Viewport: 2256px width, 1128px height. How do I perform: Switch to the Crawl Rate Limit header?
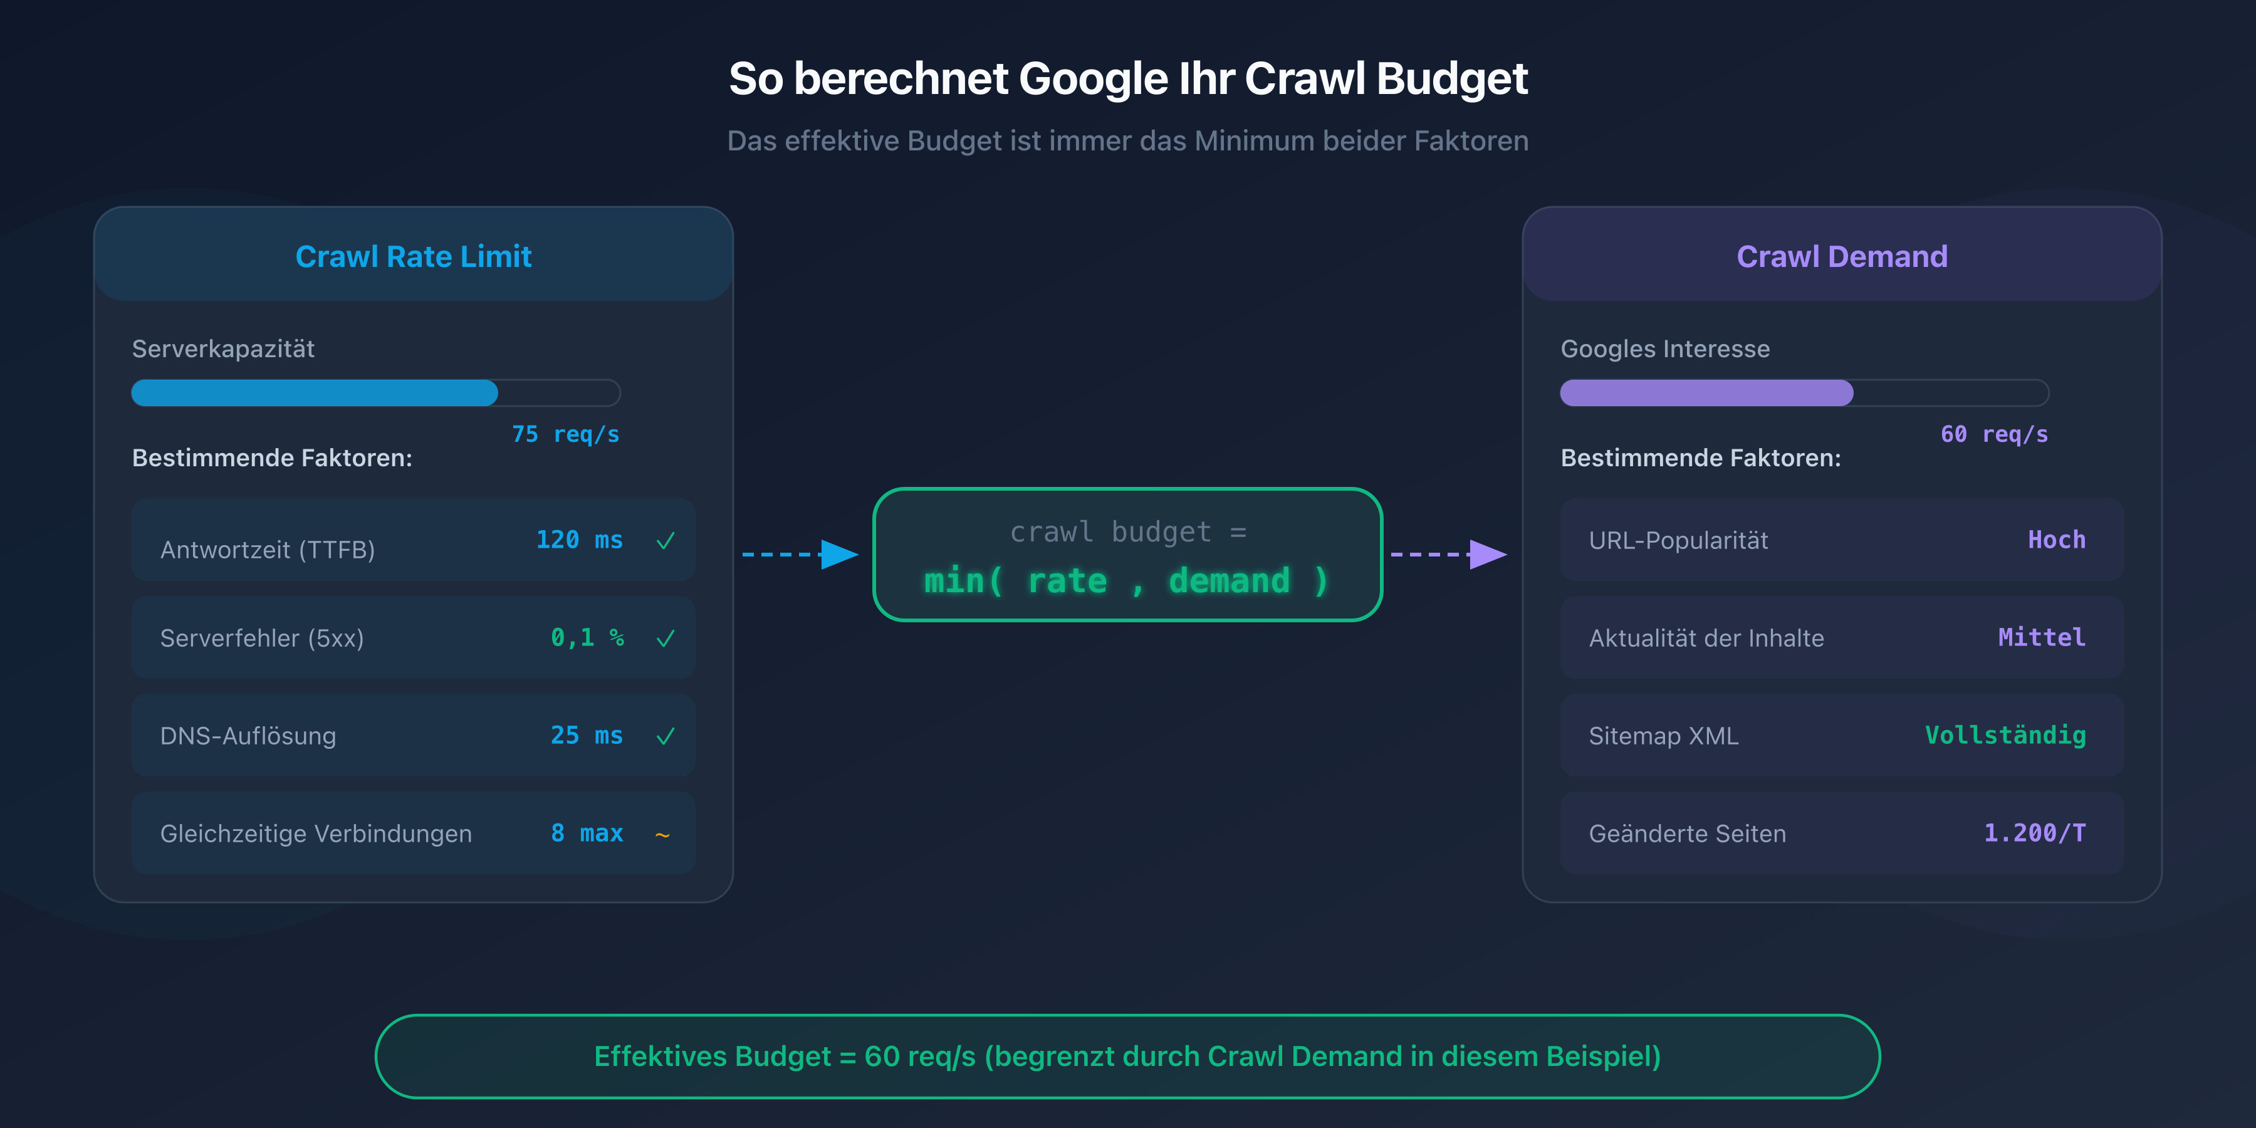tap(414, 256)
